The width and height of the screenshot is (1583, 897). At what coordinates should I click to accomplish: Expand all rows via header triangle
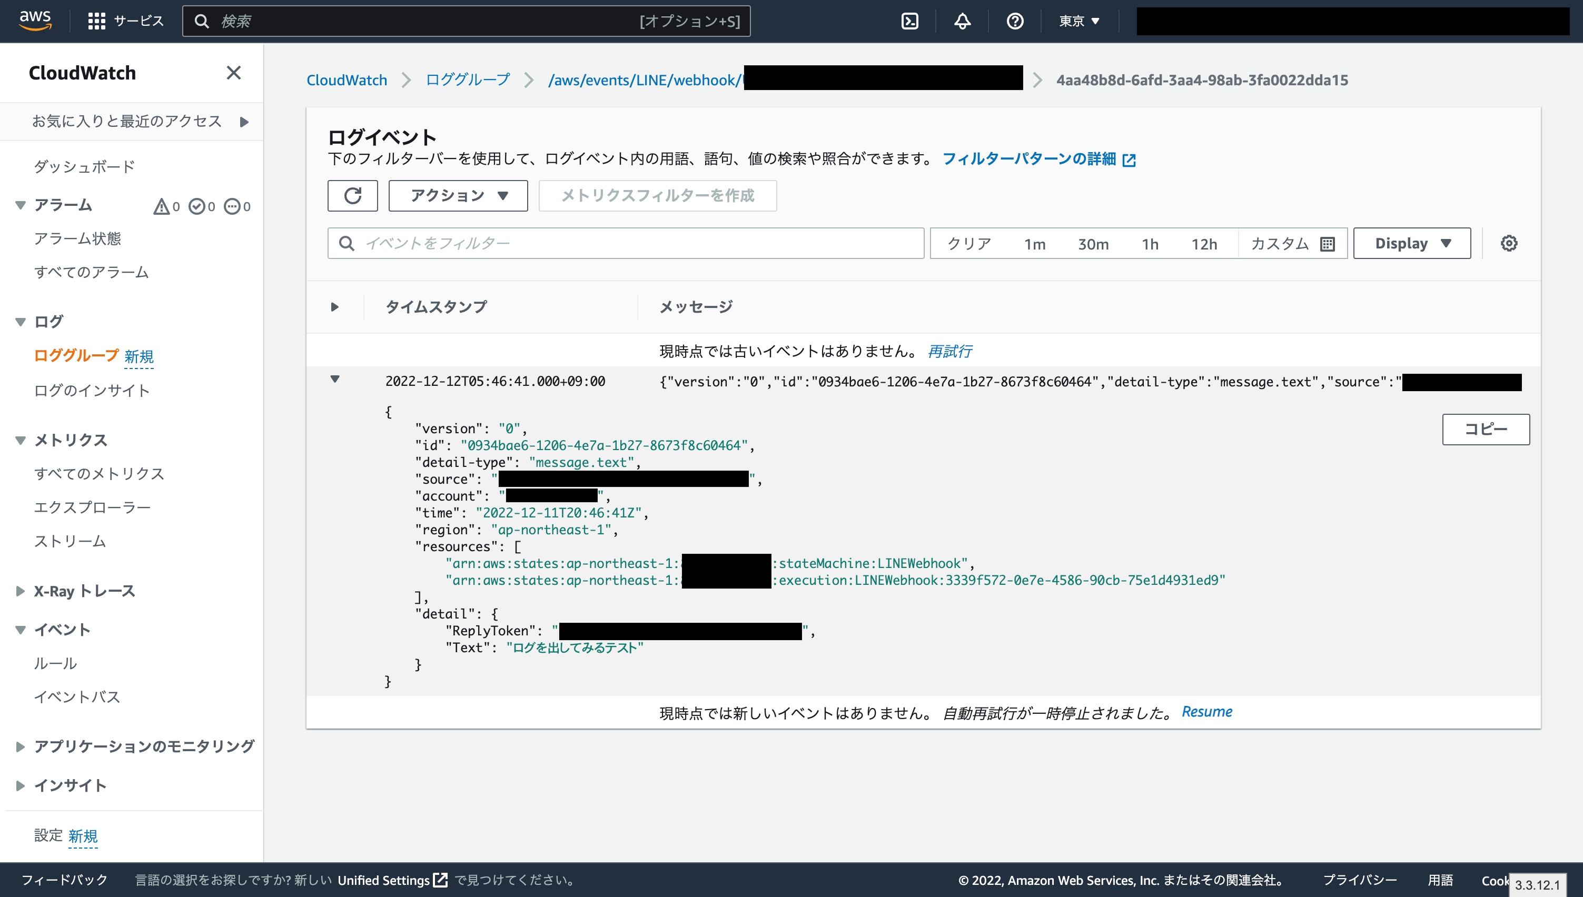point(334,307)
